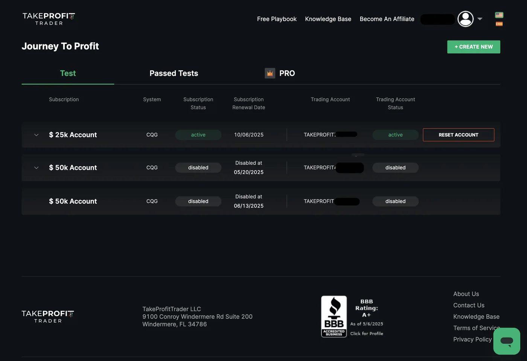Click the System column header
The height and width of the screenshot is (361, 527).
click(152, 99)
